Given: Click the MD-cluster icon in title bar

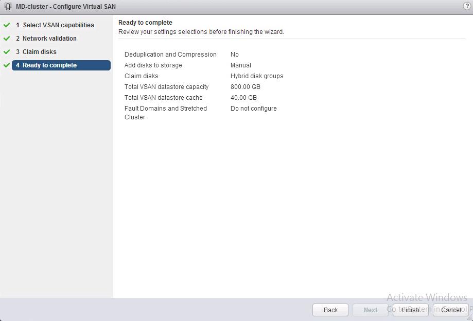Looking at the screenshot, I should [x=8, y=7].
